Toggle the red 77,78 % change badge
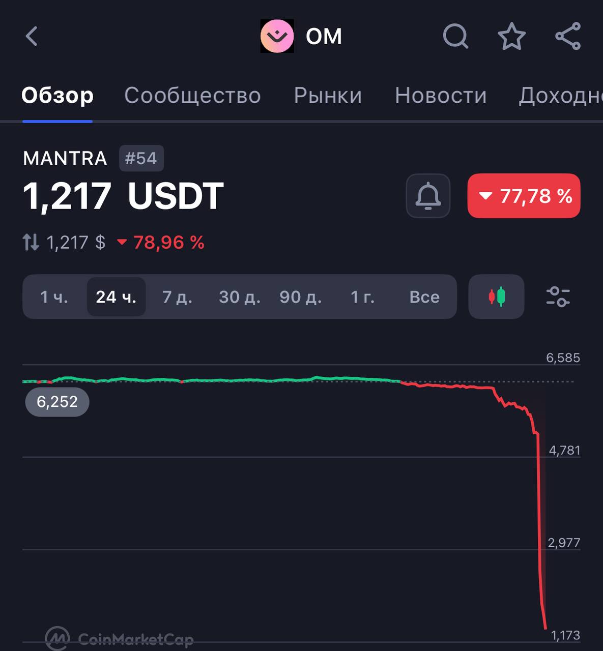 point(524,196)
